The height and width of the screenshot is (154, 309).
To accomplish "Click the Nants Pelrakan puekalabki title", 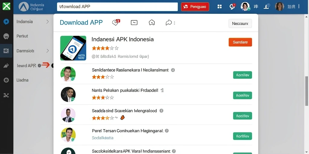I will coord(125,90).
